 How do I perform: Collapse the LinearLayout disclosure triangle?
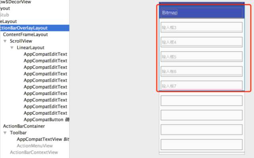12,48
